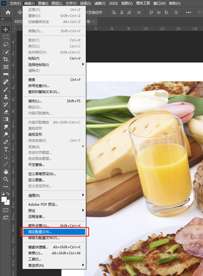This screenshot has width=203, height=276.
Task: Select the Crop tool
Action: click(x=6, y=59)
